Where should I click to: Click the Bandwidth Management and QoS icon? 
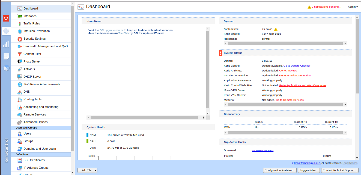pyautogui.click(x=19, y=46)
